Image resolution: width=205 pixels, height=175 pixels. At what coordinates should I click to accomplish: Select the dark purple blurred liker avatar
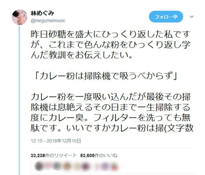pyautogui.click(x=85, y=166)
